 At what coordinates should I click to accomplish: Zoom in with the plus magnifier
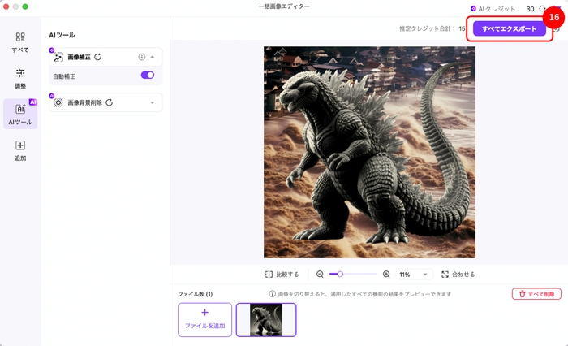386,275
